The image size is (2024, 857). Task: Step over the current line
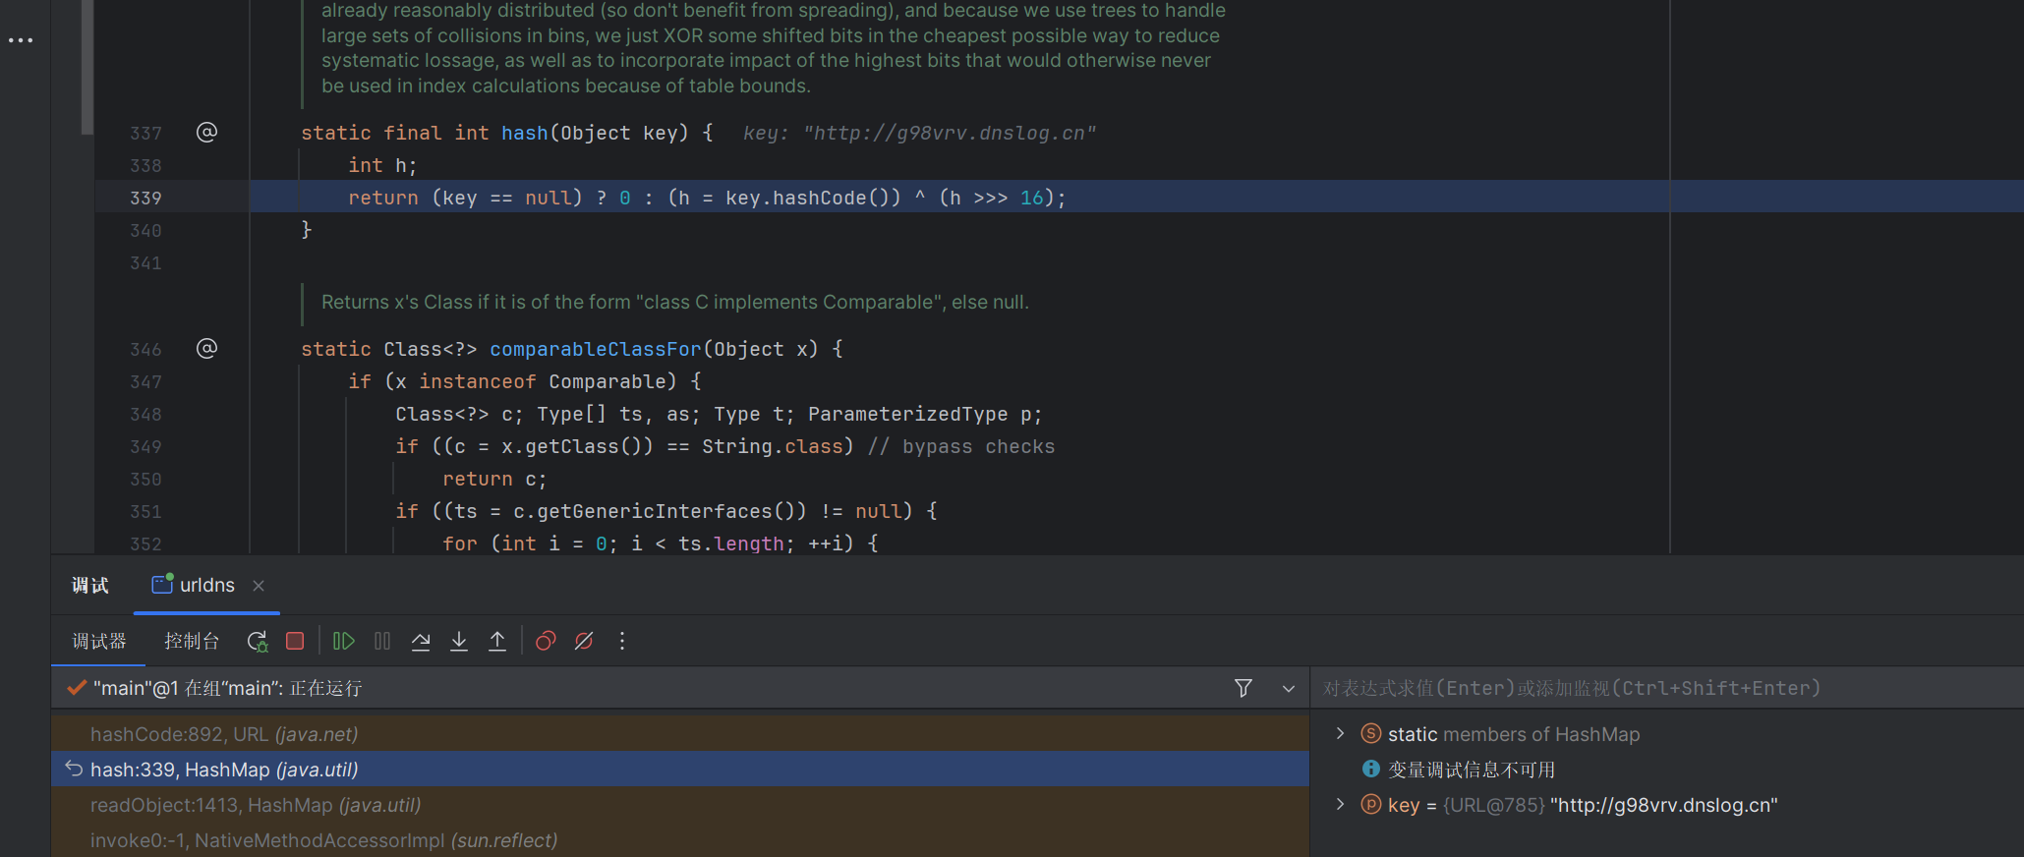click(x=421, y=642)
